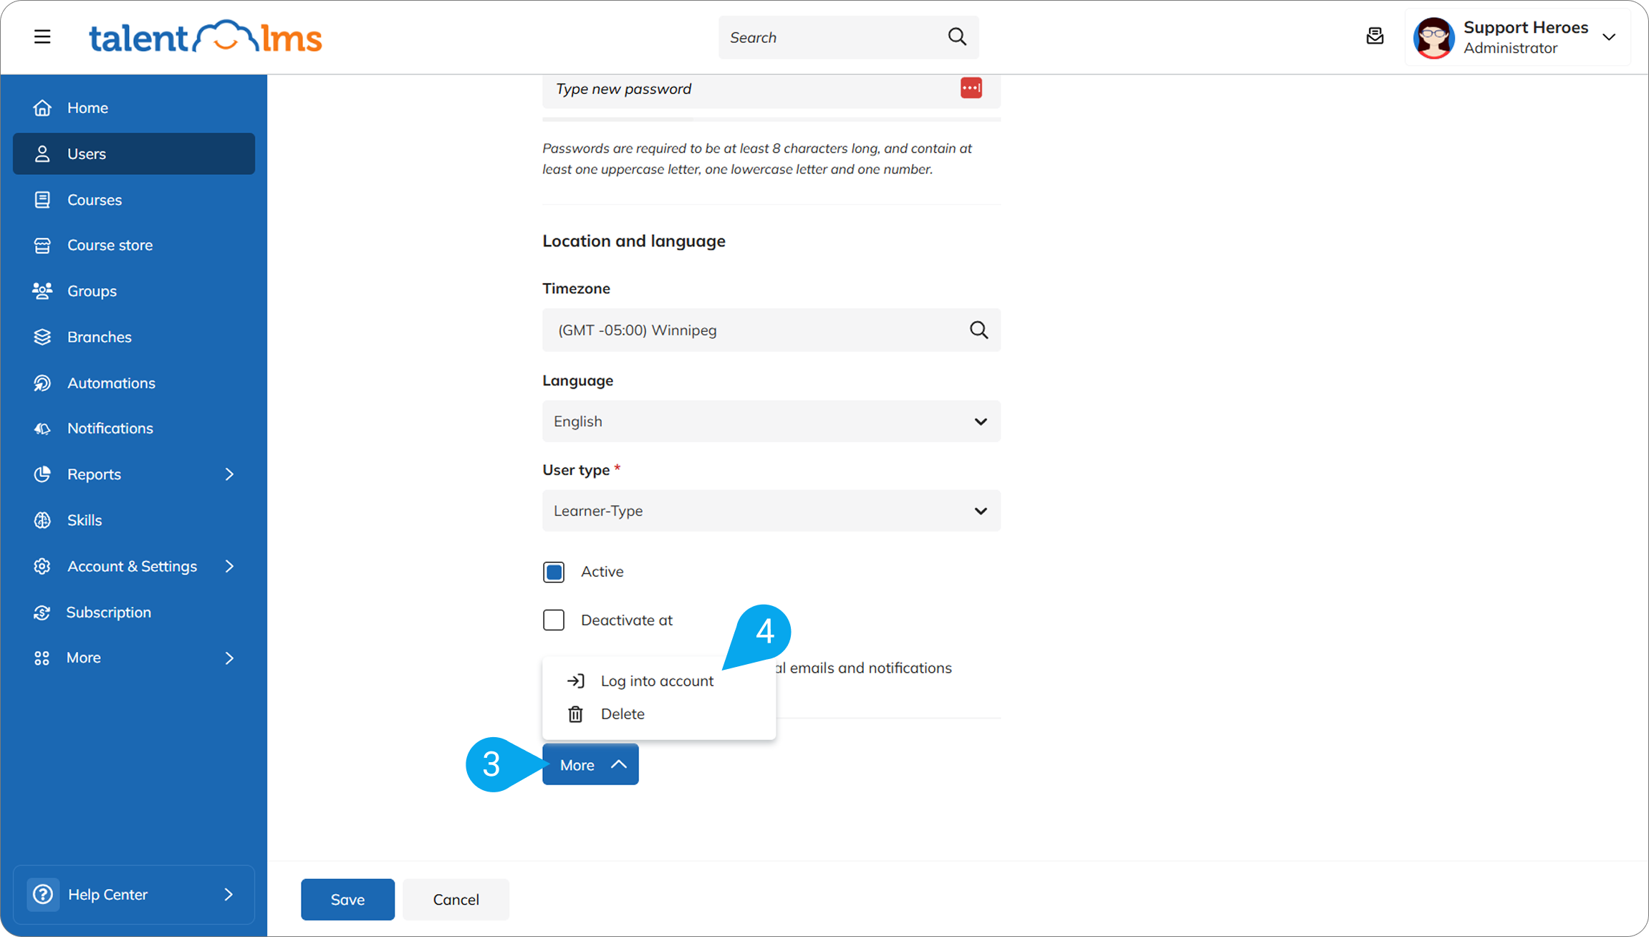Click the Users person icon

[x=42, y=153]
